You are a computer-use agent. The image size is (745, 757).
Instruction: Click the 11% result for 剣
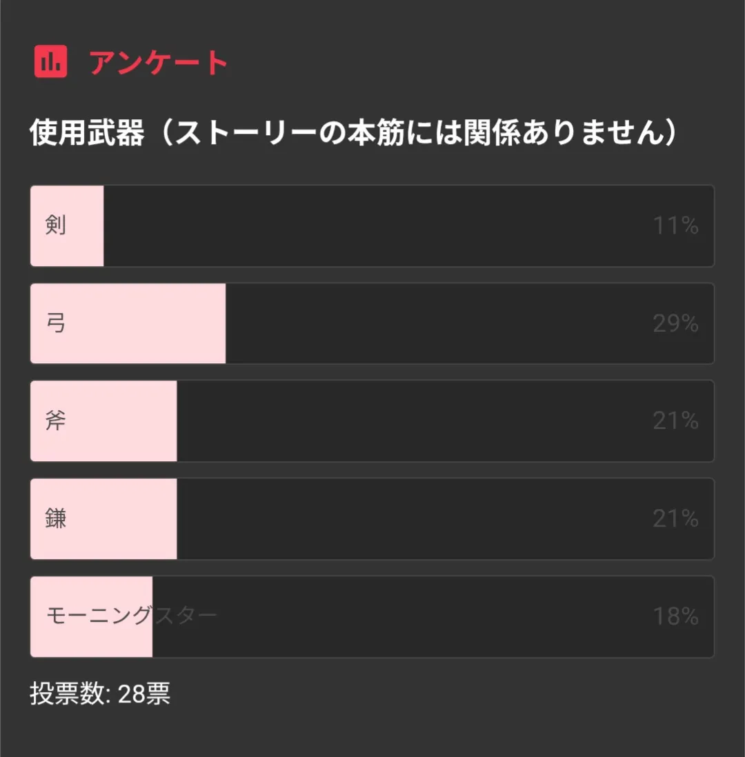(x=675, y=225)
